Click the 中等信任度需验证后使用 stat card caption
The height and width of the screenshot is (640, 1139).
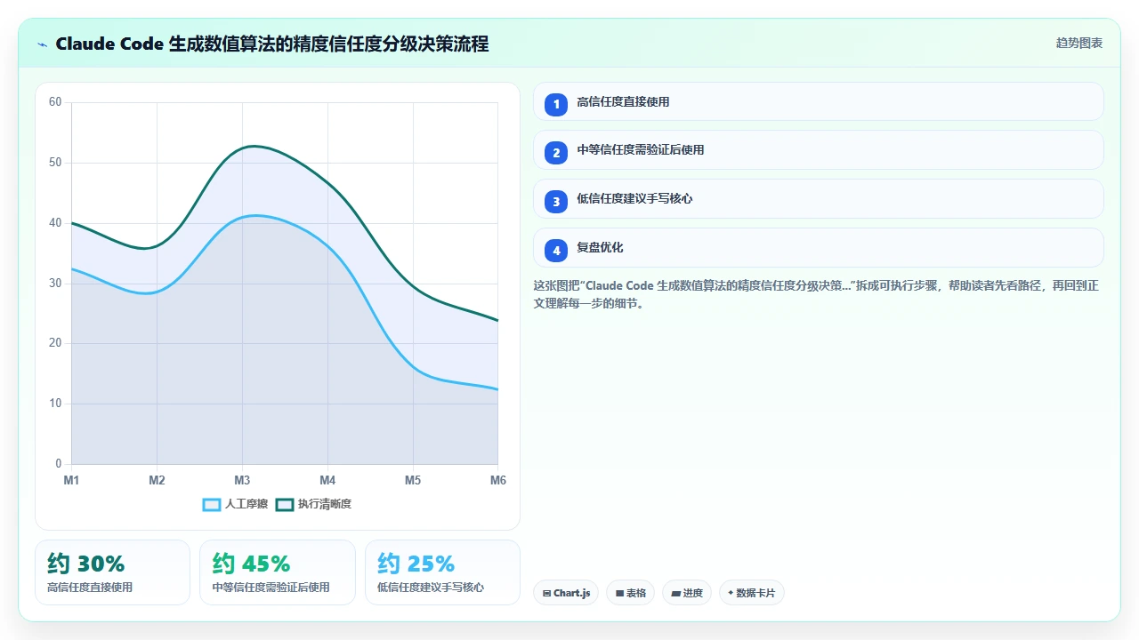click(x=271, y=588)
